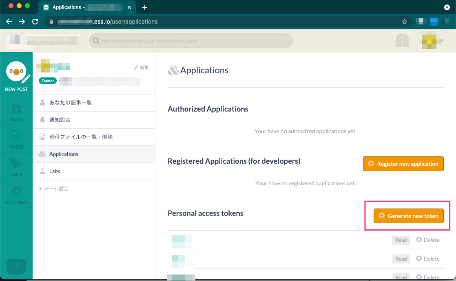Open browser profile dropdown at tab bar

pos(447,7)
